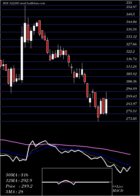Click the 316.74 price level label
The height and width of the screenshot is (196, 140).
[131, 59]
